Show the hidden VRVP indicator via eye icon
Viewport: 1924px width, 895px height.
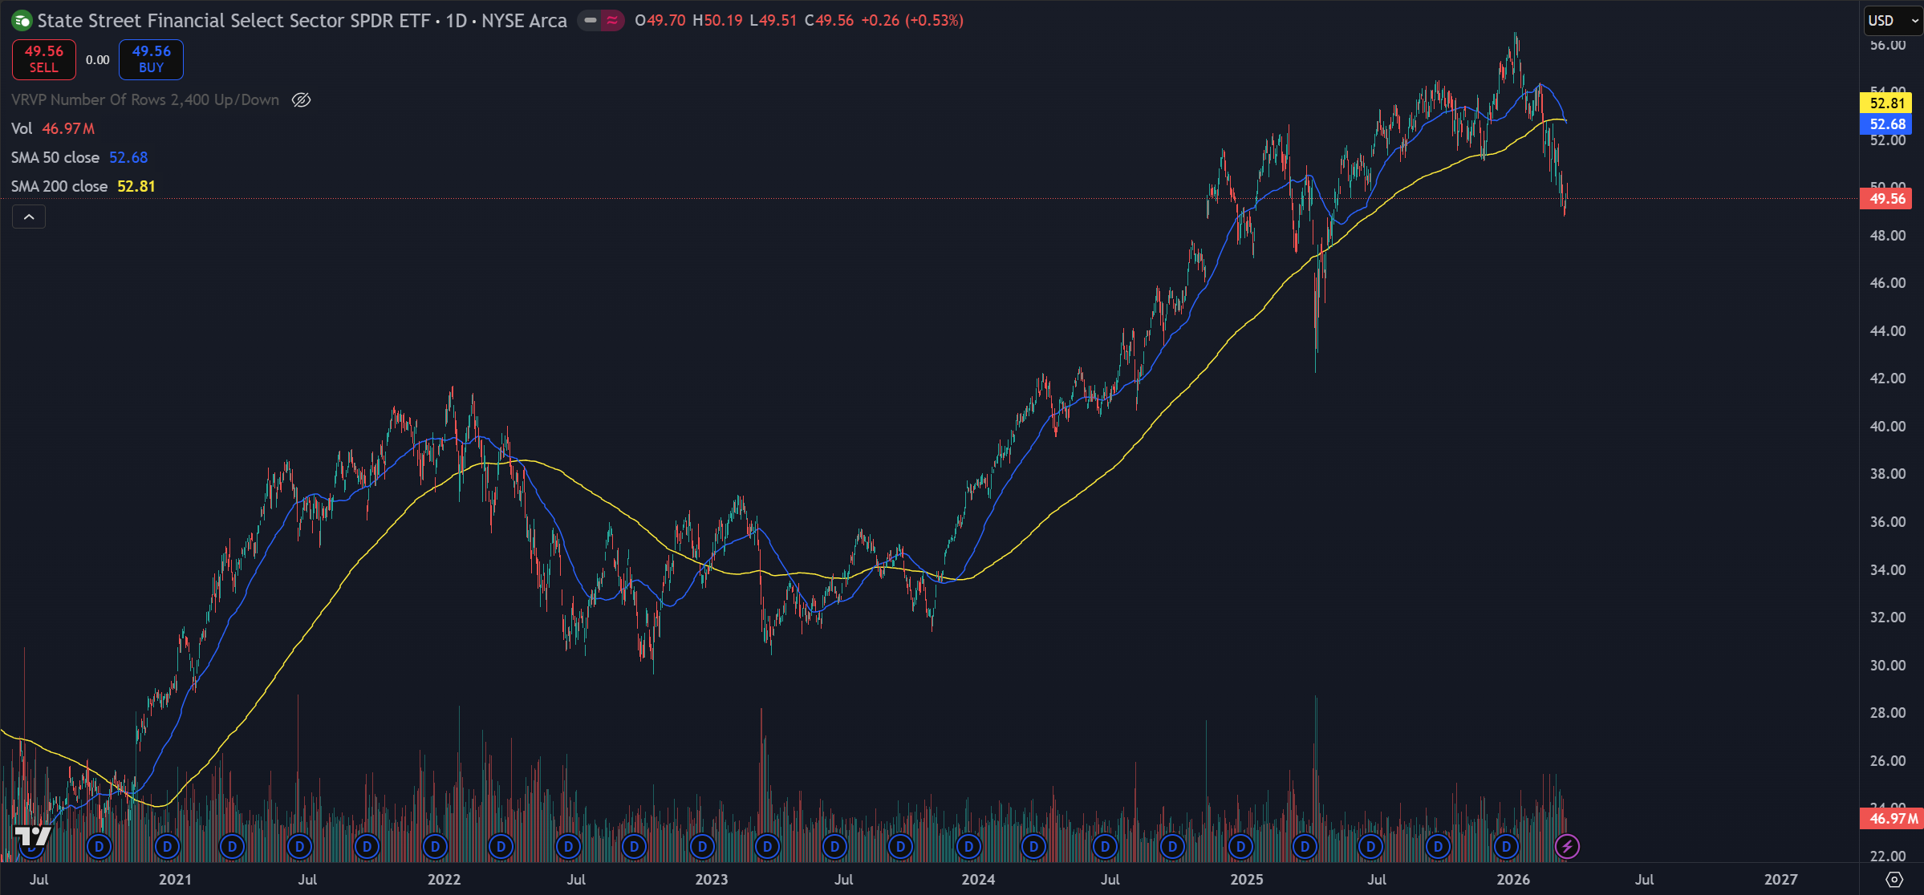point(301,100)
